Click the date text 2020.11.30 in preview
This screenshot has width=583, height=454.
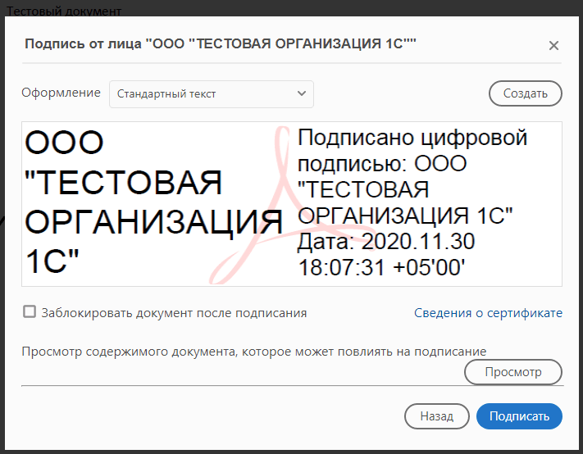tap(418, 242)
